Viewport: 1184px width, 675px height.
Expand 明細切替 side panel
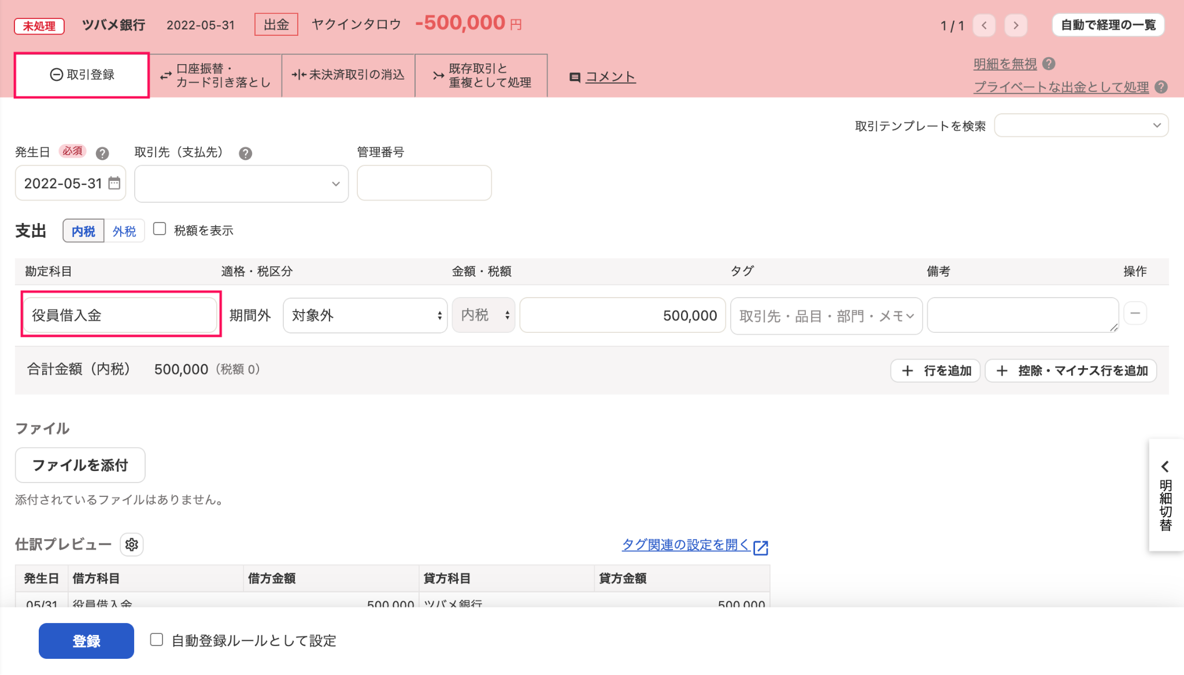pos(1165,495)
